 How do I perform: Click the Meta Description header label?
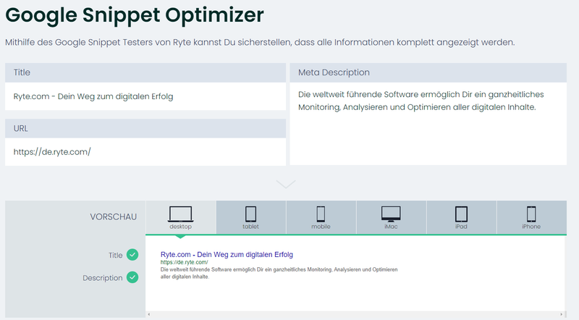click(x=334, y=72)
